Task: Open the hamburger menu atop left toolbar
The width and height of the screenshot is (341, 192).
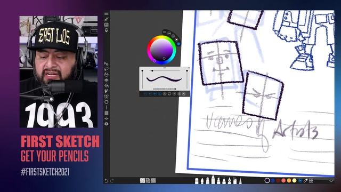Action: click(107, 14)
